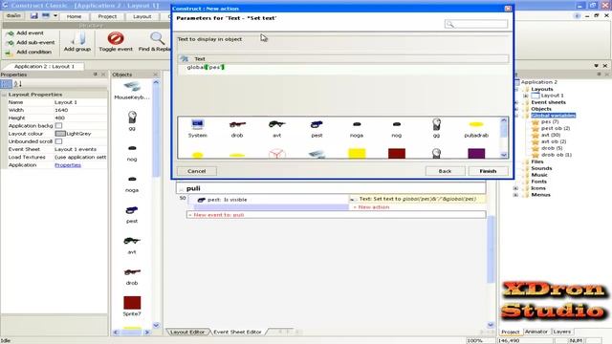
Task: Pick the red wireframe cube object in the dialog
Action: coord(276,153)
